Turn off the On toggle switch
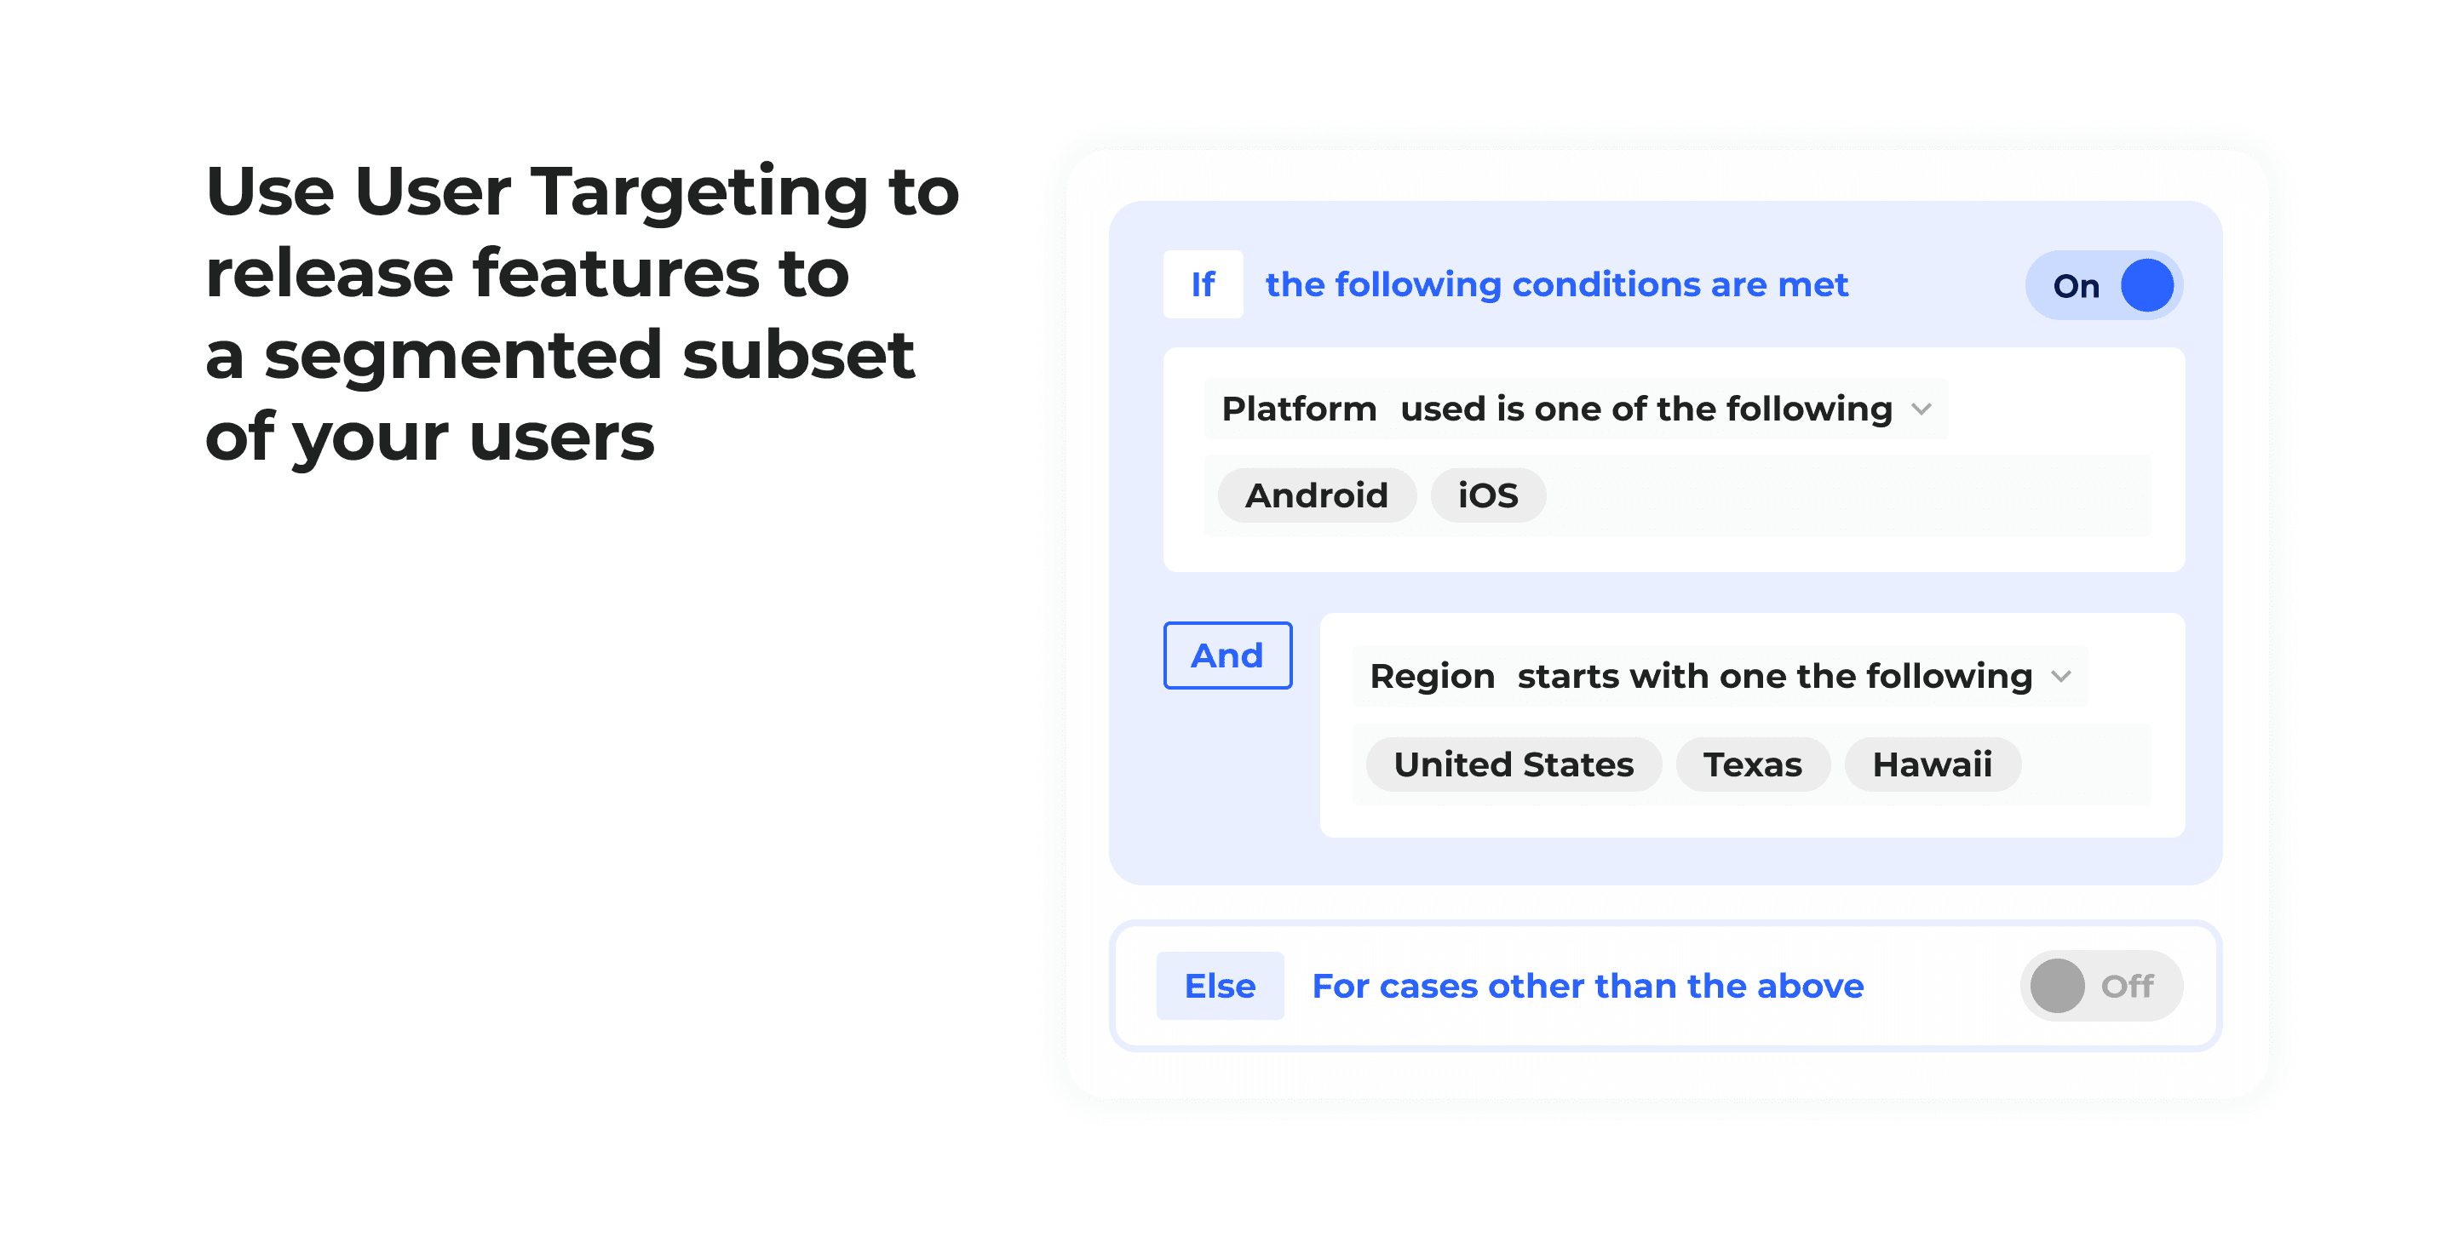Image resolution: width=2453 pixels, height=1248 pixels. coord(2103,285)
